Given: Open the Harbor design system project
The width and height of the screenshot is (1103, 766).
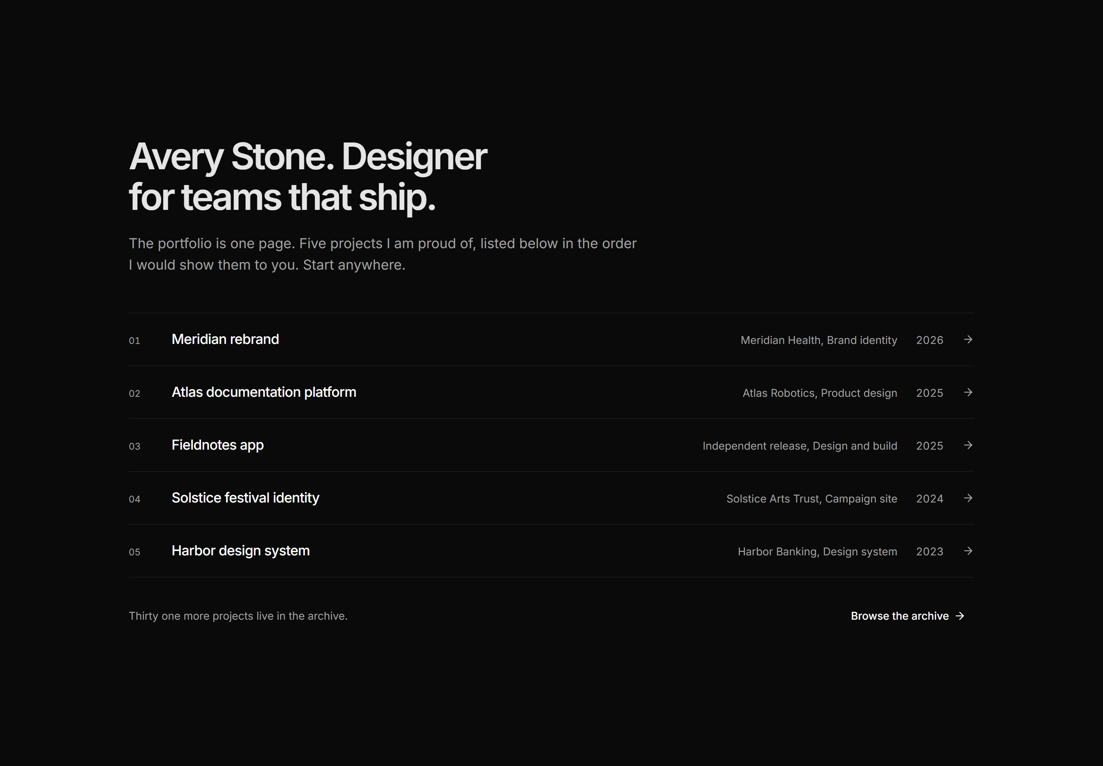Looking at the screenshot, I should click(x=551, y=550).
